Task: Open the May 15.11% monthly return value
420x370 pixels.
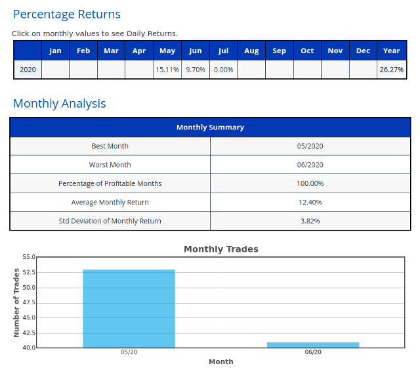Action: [x=167, y=70]
